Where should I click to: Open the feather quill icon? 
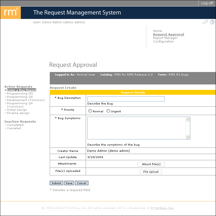pyautogui.click(x=205, y=22)
